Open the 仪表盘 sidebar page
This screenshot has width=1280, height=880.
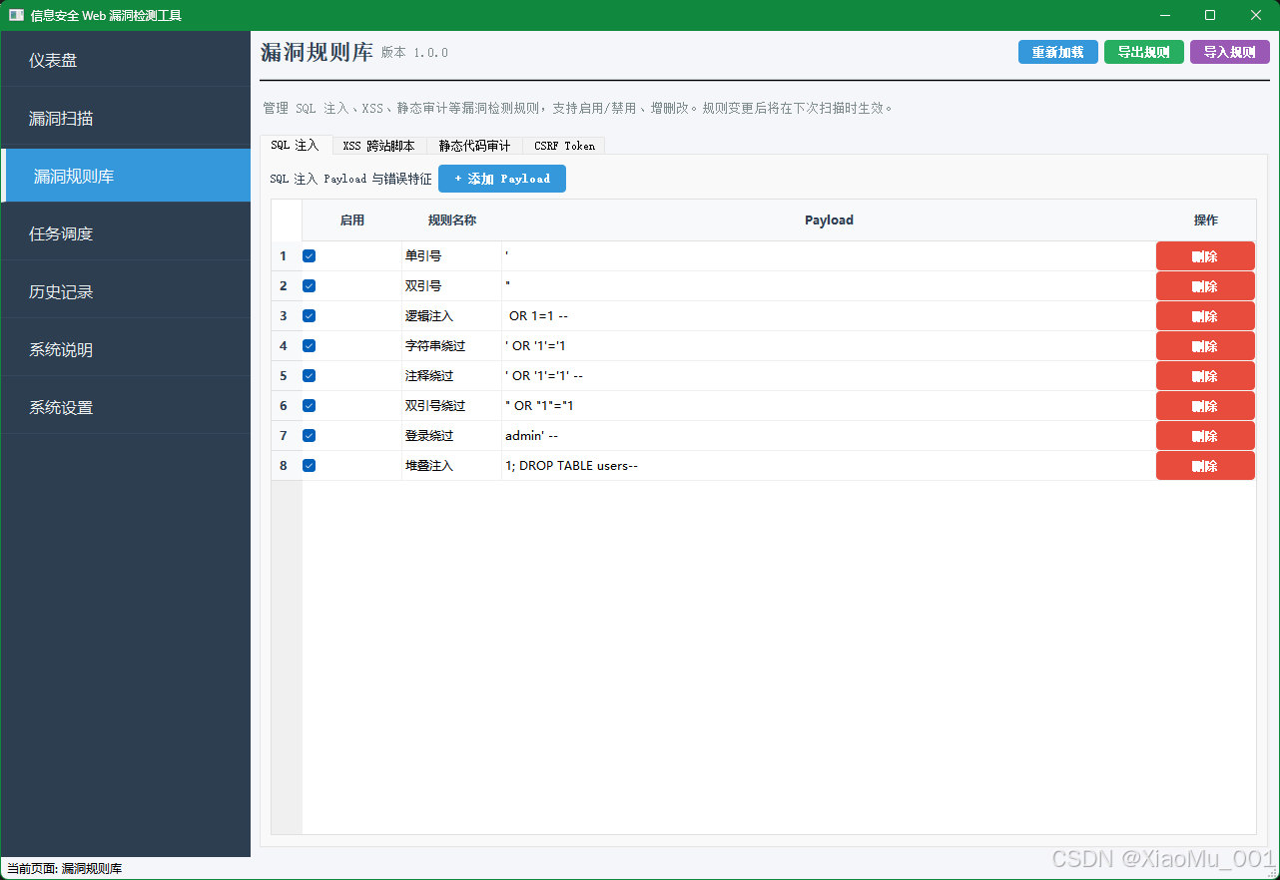point(126,60)
